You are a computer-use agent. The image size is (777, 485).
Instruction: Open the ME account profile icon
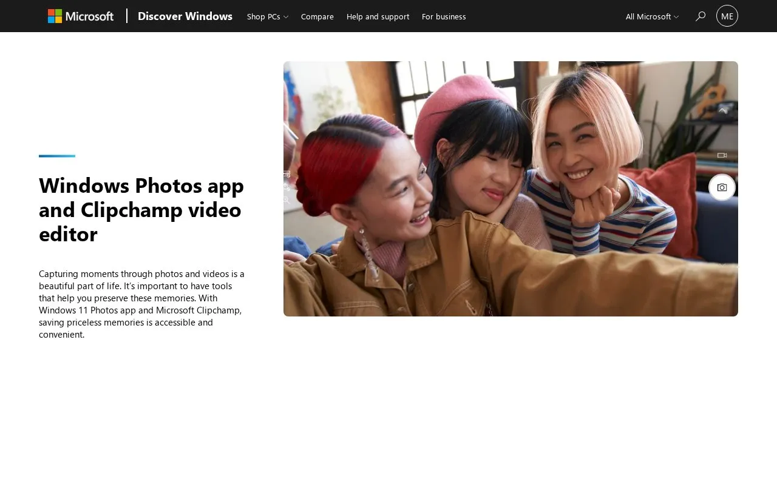727,16
